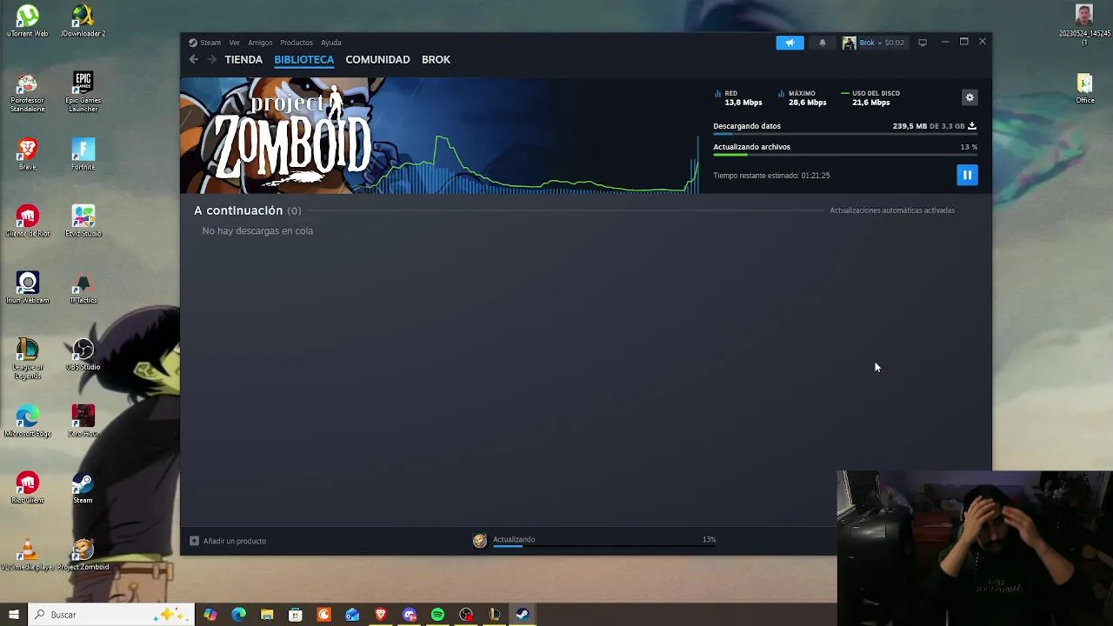Viewport: 1113px width, 626px height.
Task: Click the Descargando datos progress bar
Action: tap(844, 135)
